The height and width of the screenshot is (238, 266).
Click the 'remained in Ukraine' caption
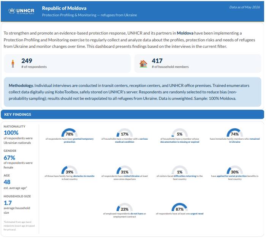(235, 140)
